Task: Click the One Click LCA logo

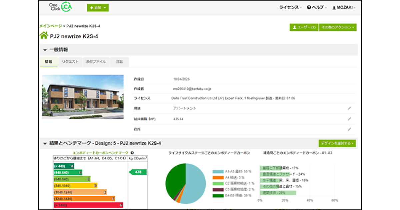Action: pyautogui.click(x=60, y=7)
